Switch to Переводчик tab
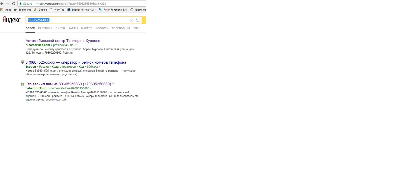This screenshot has width=404, height=194. pyautogui.click(x=121, y=28)
